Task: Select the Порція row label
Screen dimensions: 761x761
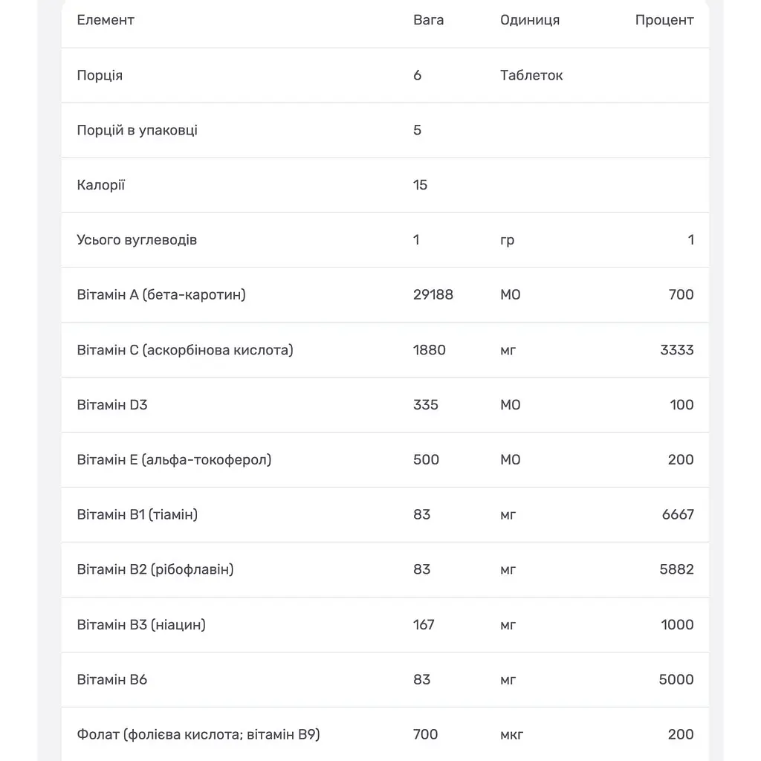Action: coord(100,75)
